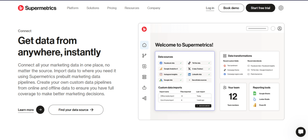Click the TikTok Ads data source checkmark
308x140 pixels.
[209, 63]
